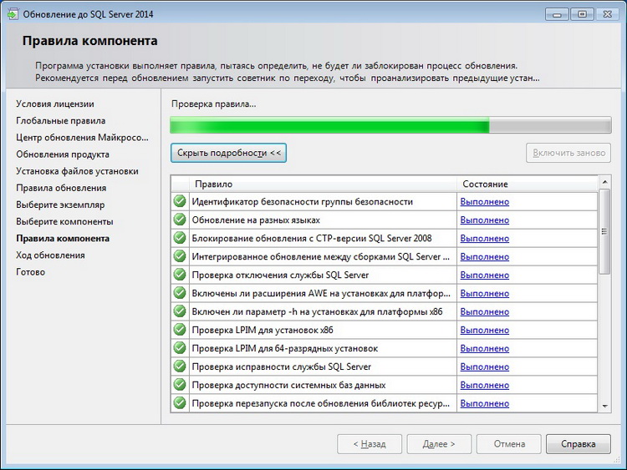
Task: Open Выполнено link for LPIM 64-разрядных установок
Action: pos(485,349)
